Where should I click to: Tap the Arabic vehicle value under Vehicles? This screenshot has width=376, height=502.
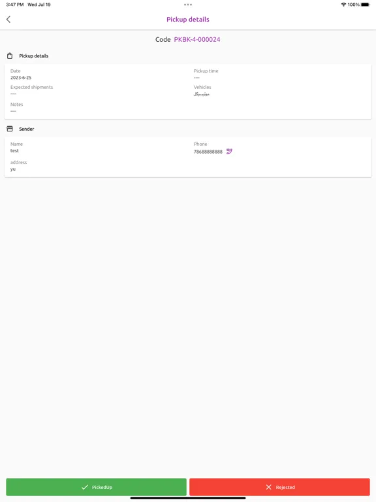click(202, 94)
